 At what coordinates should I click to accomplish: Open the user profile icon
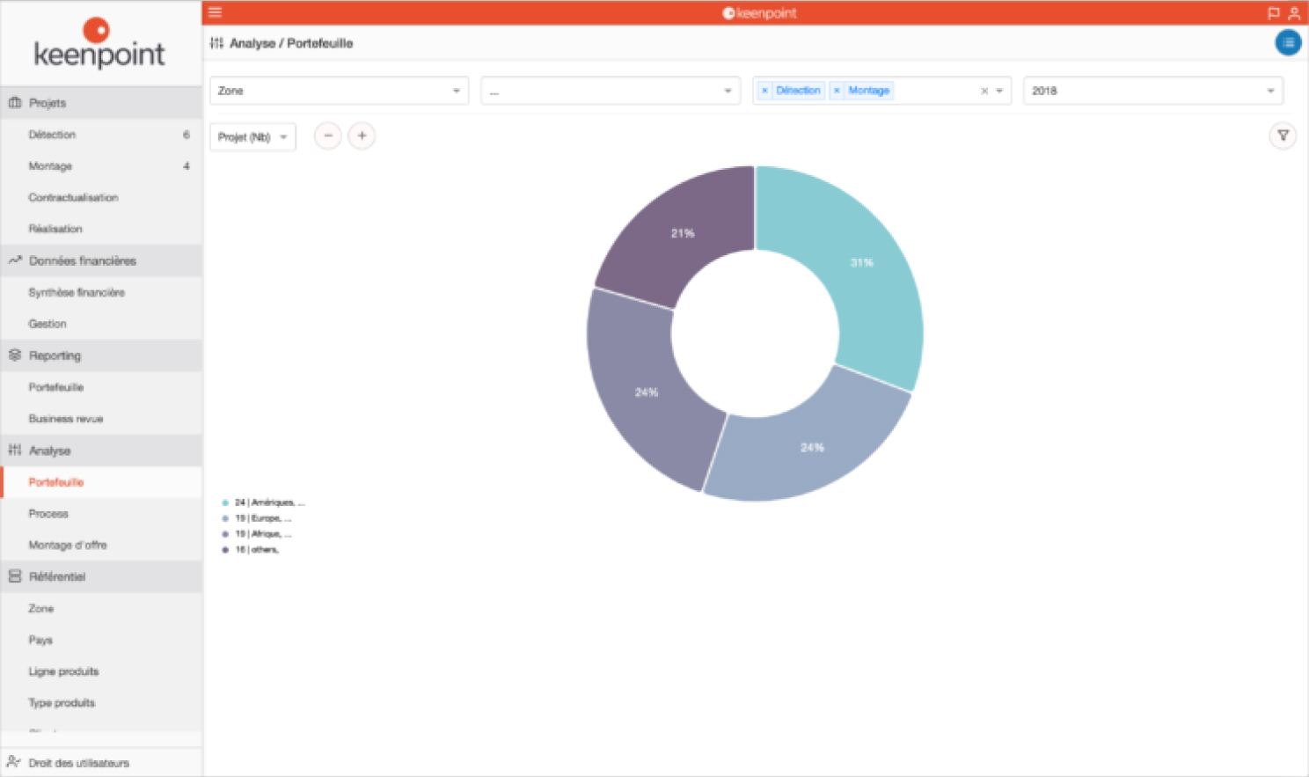coord(1294,13)
